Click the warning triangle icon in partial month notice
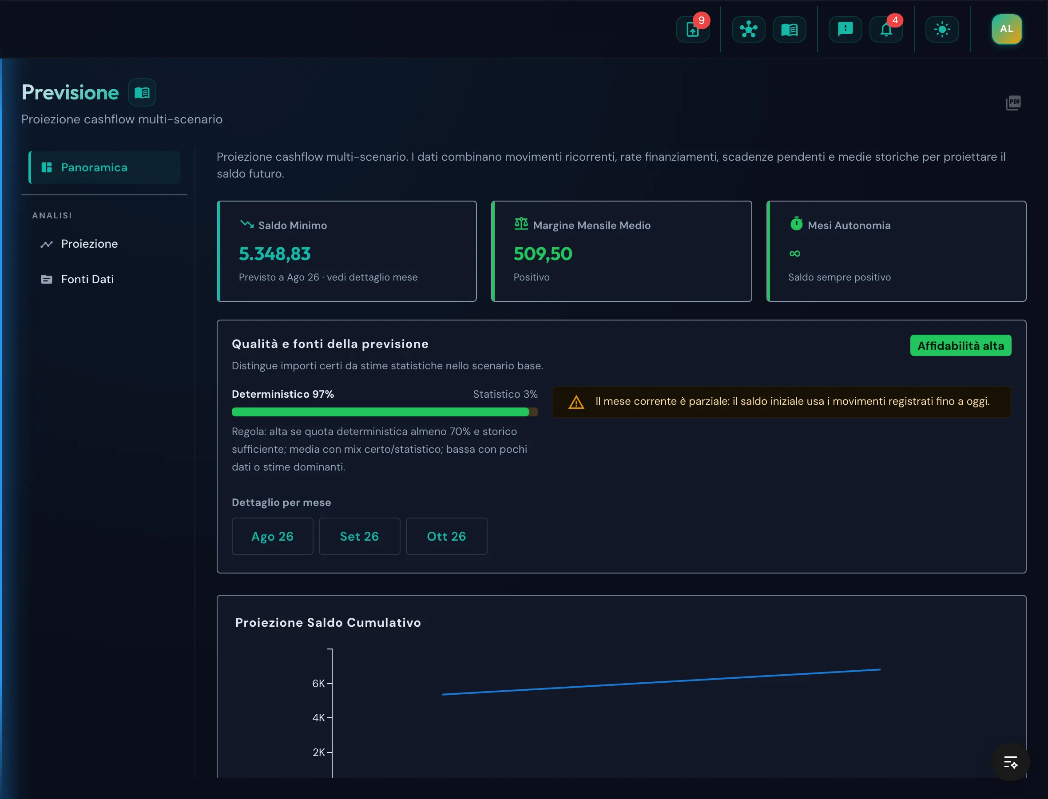 [576, 402]
